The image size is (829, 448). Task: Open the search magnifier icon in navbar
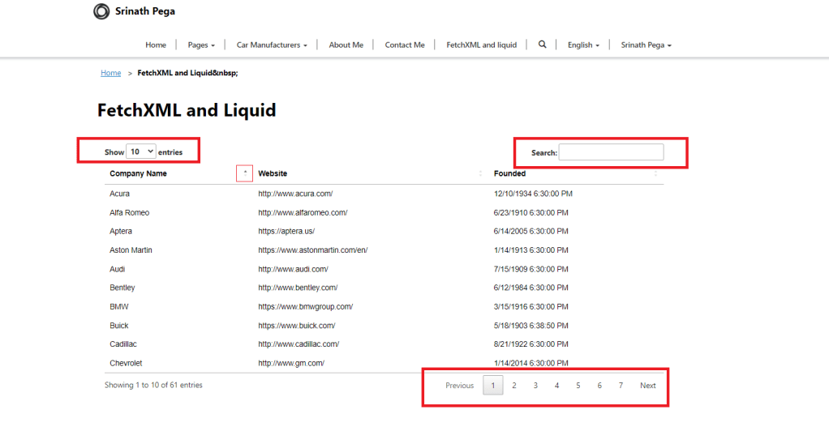(x=542, y=45)
